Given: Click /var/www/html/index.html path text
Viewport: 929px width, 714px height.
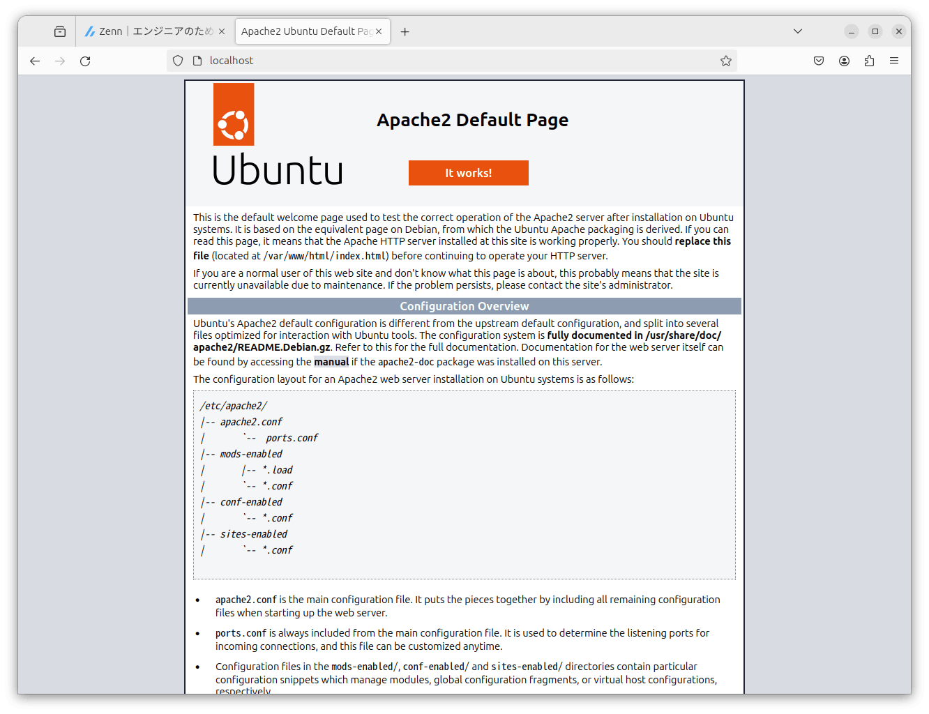Looking at the screenshot, I should [x=326, y=256].
